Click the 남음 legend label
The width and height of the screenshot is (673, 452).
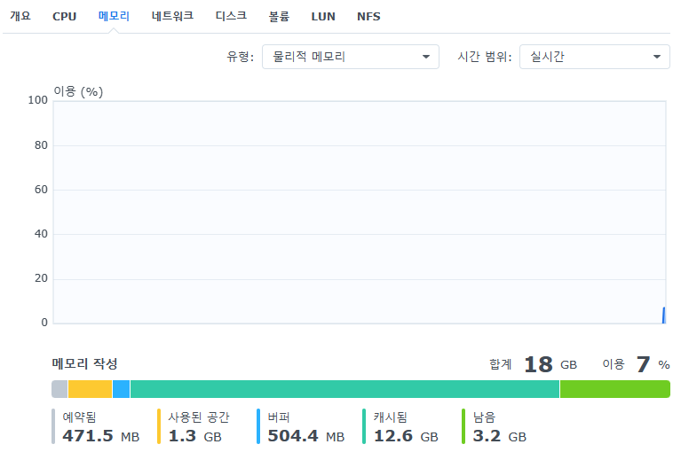[484, 417]
